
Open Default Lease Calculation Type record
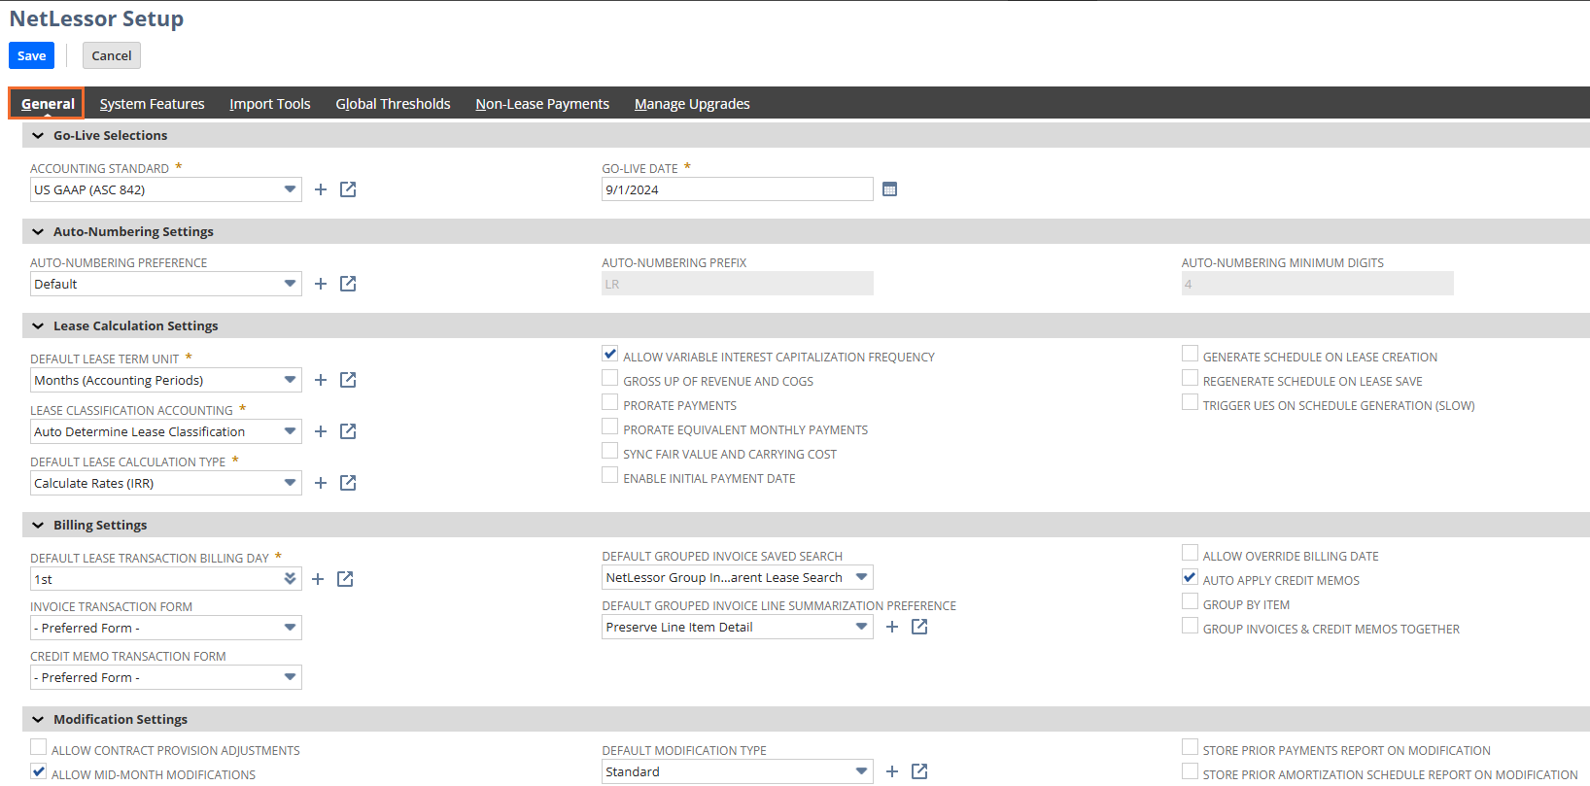[x=348, y=483]
